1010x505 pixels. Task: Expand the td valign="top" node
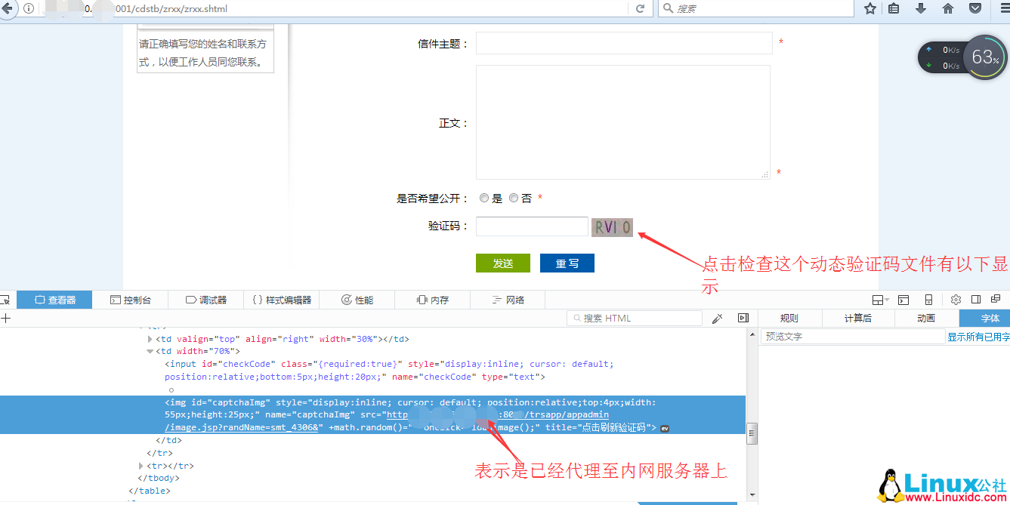(150, 340)
